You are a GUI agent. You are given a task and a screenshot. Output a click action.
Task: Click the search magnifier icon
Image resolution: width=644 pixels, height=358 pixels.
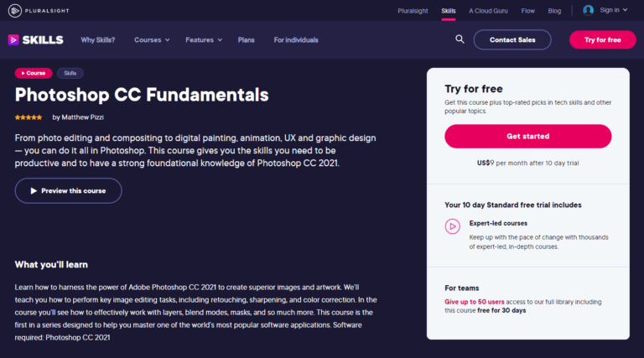[x=460, y=39]
